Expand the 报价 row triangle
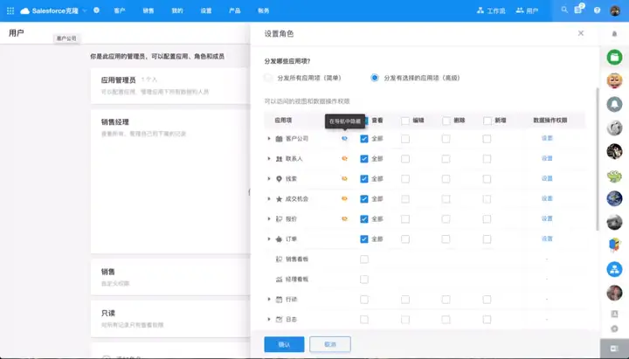The image size is (629, 359). [269, 218]
